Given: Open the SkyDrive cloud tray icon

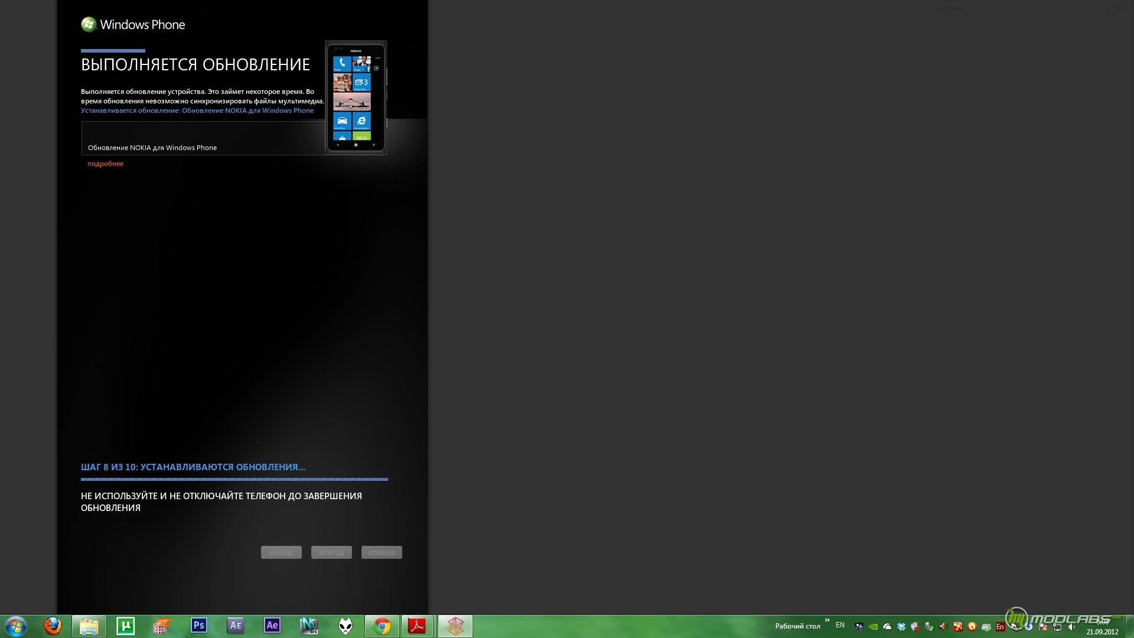Looking at the screenshot, I should (x=887, y=627).
